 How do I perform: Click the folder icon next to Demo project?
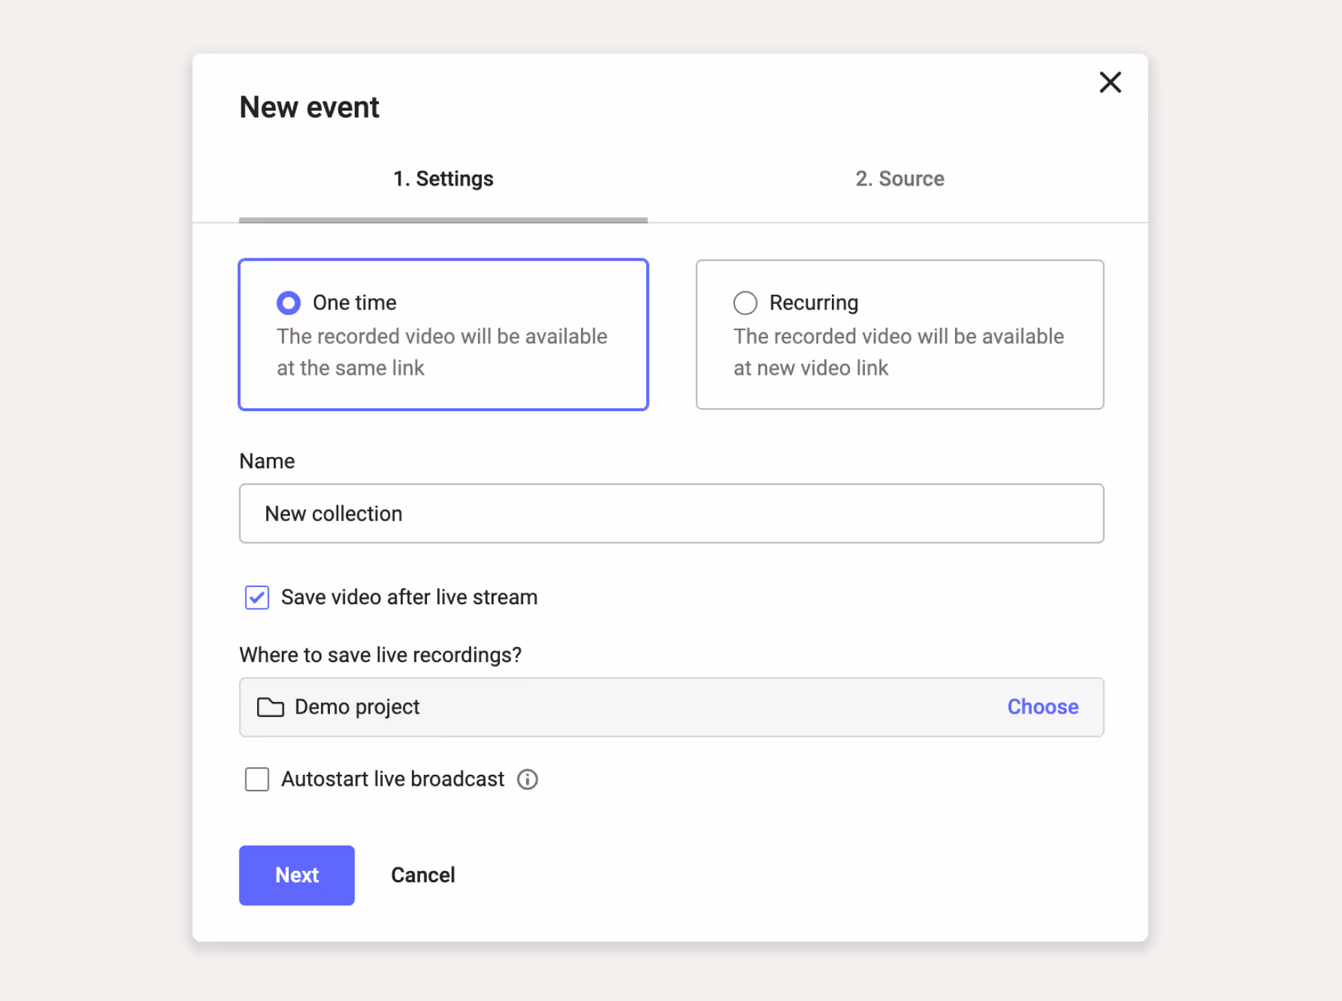tap(270, 707)
